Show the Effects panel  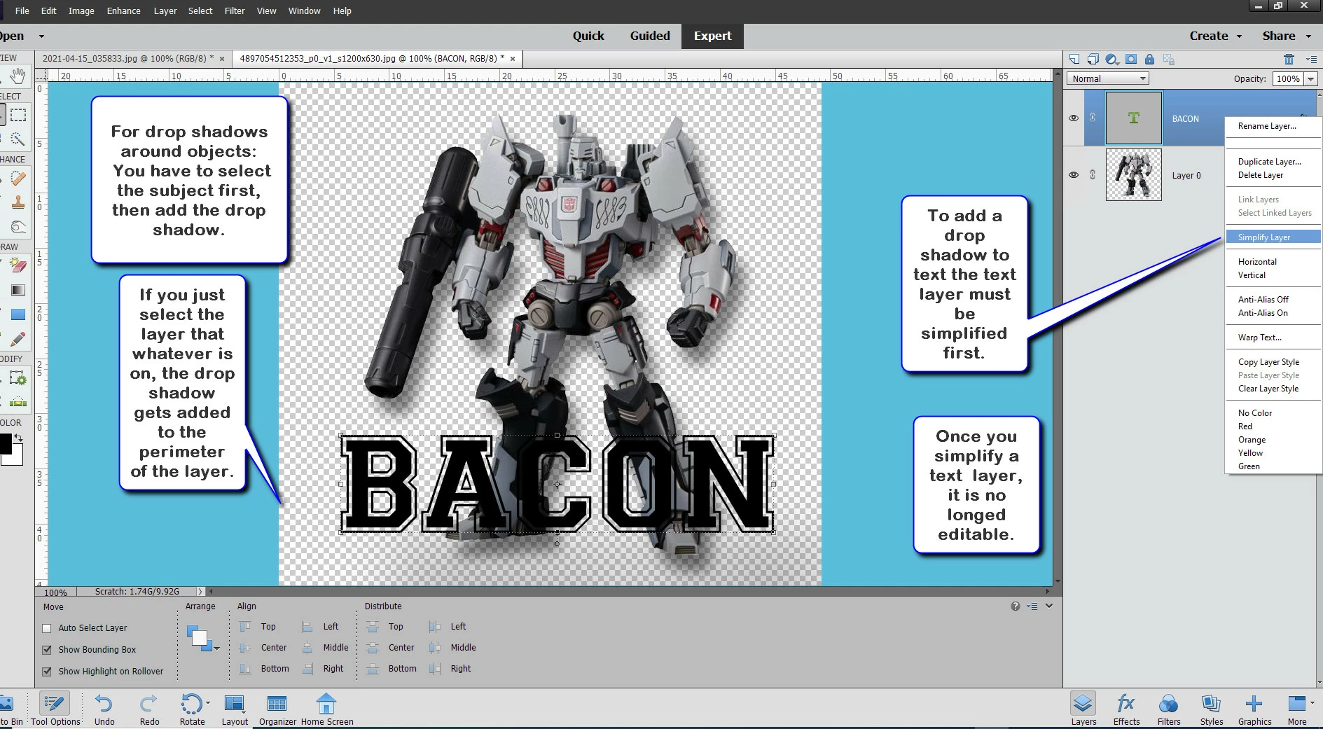pos(1126,709)
